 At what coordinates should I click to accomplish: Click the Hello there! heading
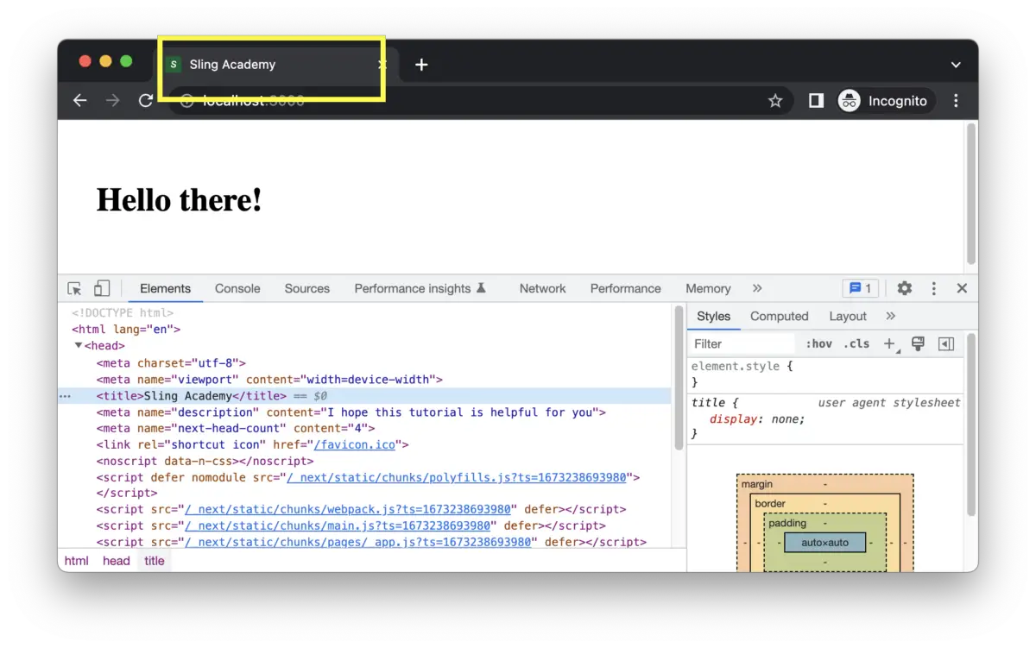[x=179, y=200]
